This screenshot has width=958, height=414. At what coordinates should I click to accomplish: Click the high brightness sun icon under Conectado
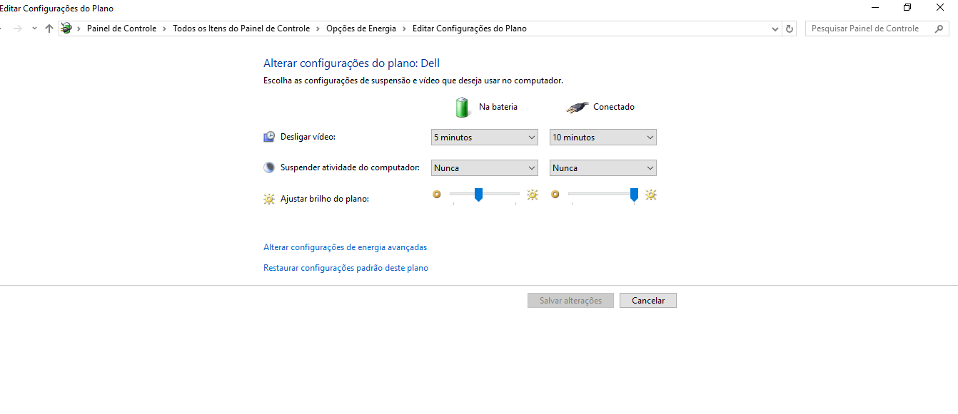(650, 195)
